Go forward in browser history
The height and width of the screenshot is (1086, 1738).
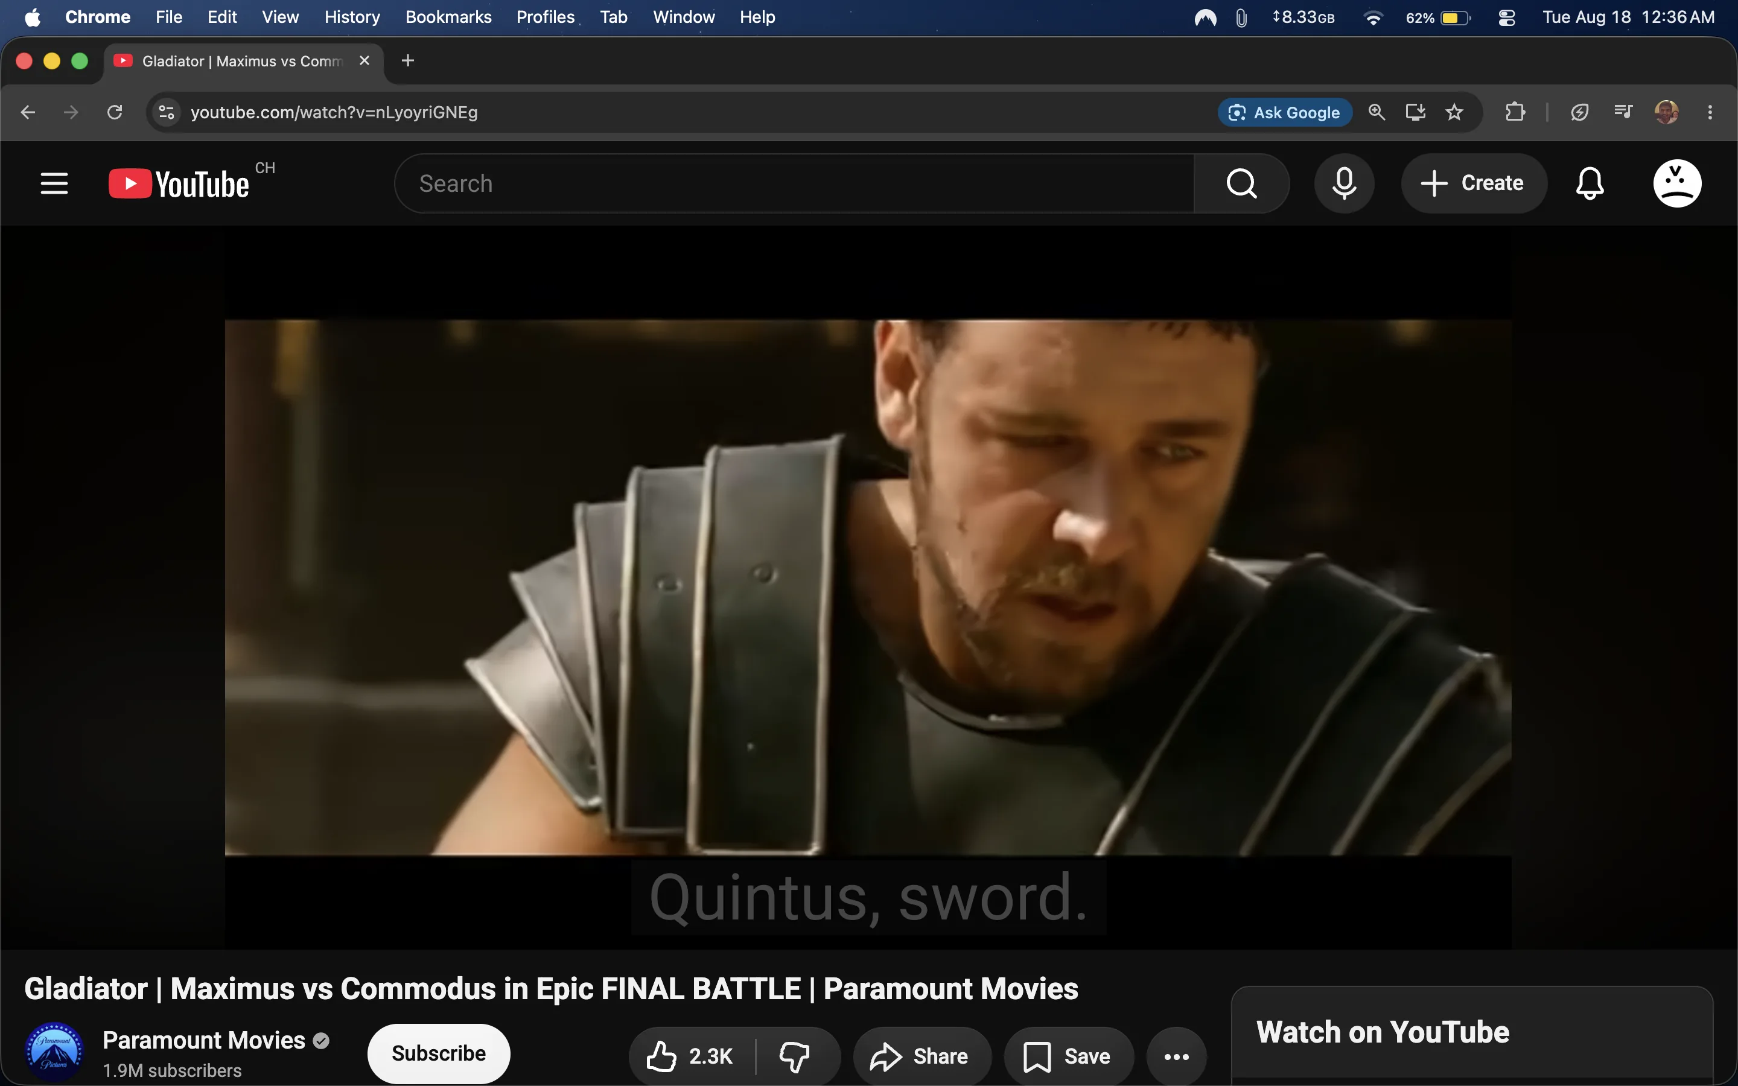tap(71, 112)
